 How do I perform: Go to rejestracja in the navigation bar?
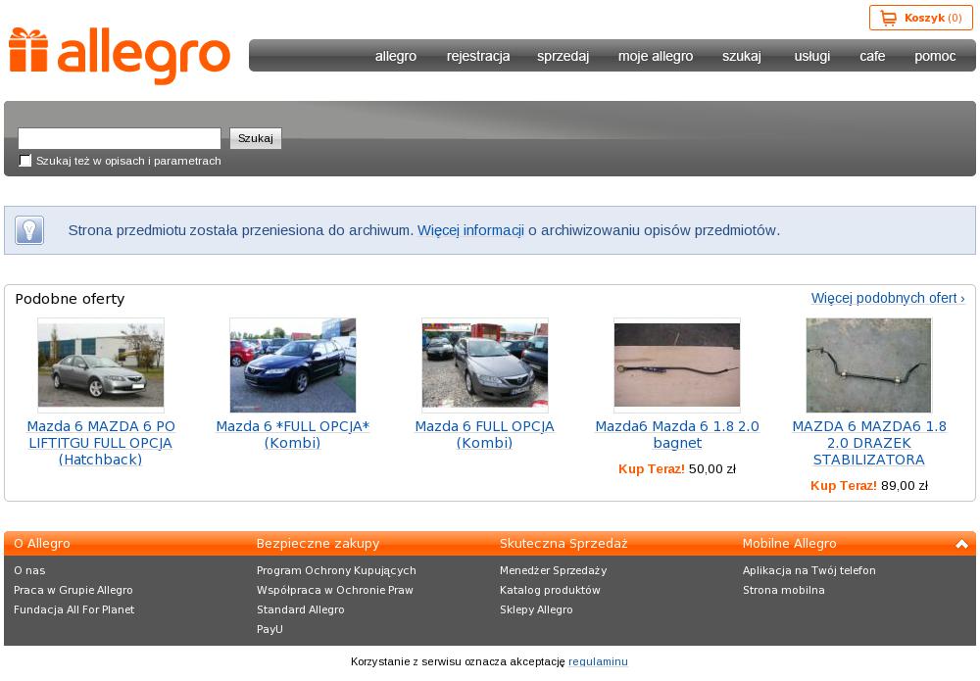[x=478, y=56]
